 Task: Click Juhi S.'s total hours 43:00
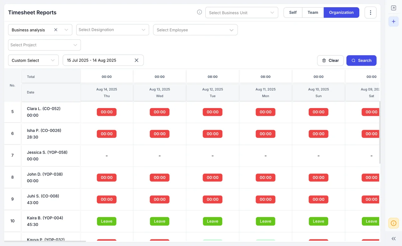point(33,203)
